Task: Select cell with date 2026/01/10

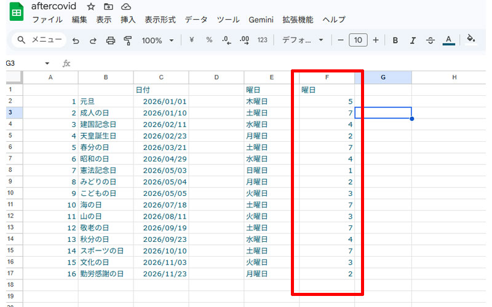Action: click(161, 113)
